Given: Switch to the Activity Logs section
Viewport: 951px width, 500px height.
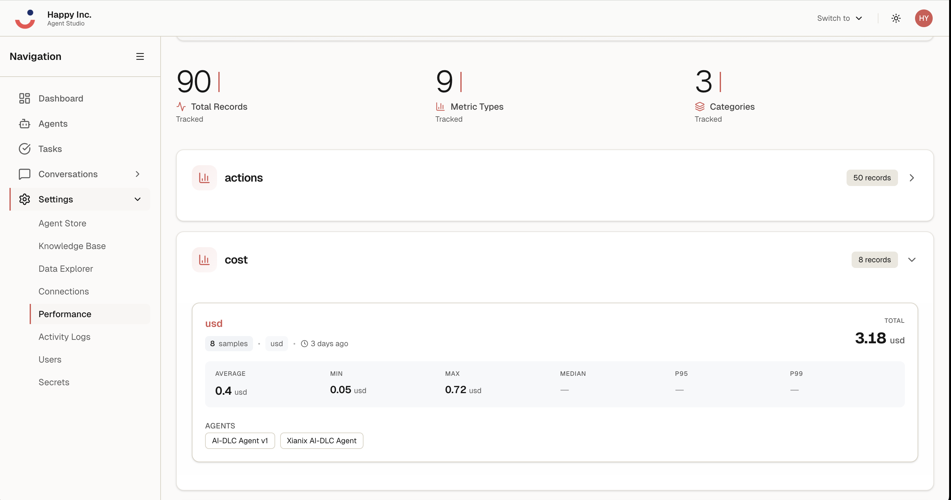Looking at the screenshot, I should pyautogui.click(x=64, y=337).
